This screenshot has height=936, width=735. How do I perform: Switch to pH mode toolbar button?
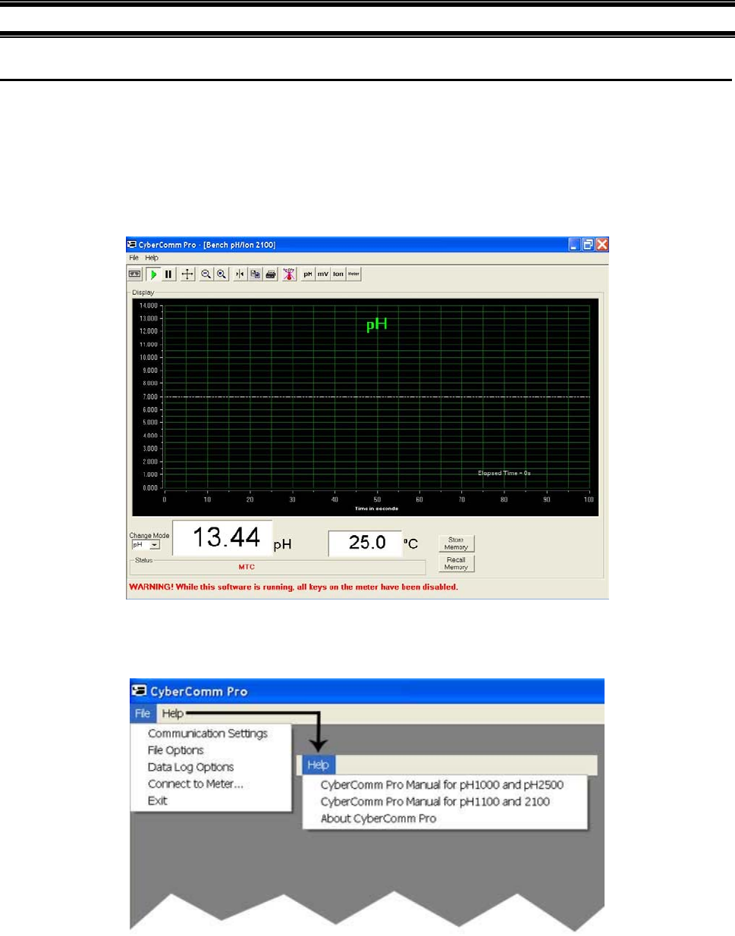pyautogui.click(x=307, y=274)
